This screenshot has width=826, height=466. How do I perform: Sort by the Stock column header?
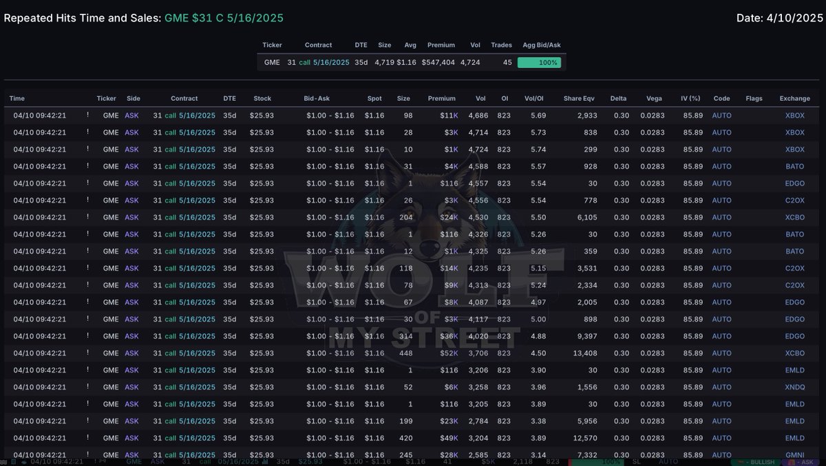(262, 98)
